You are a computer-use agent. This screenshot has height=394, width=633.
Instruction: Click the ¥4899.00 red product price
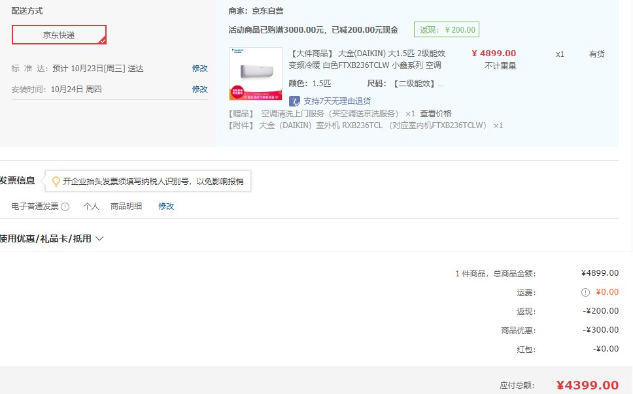pos(494,53)
